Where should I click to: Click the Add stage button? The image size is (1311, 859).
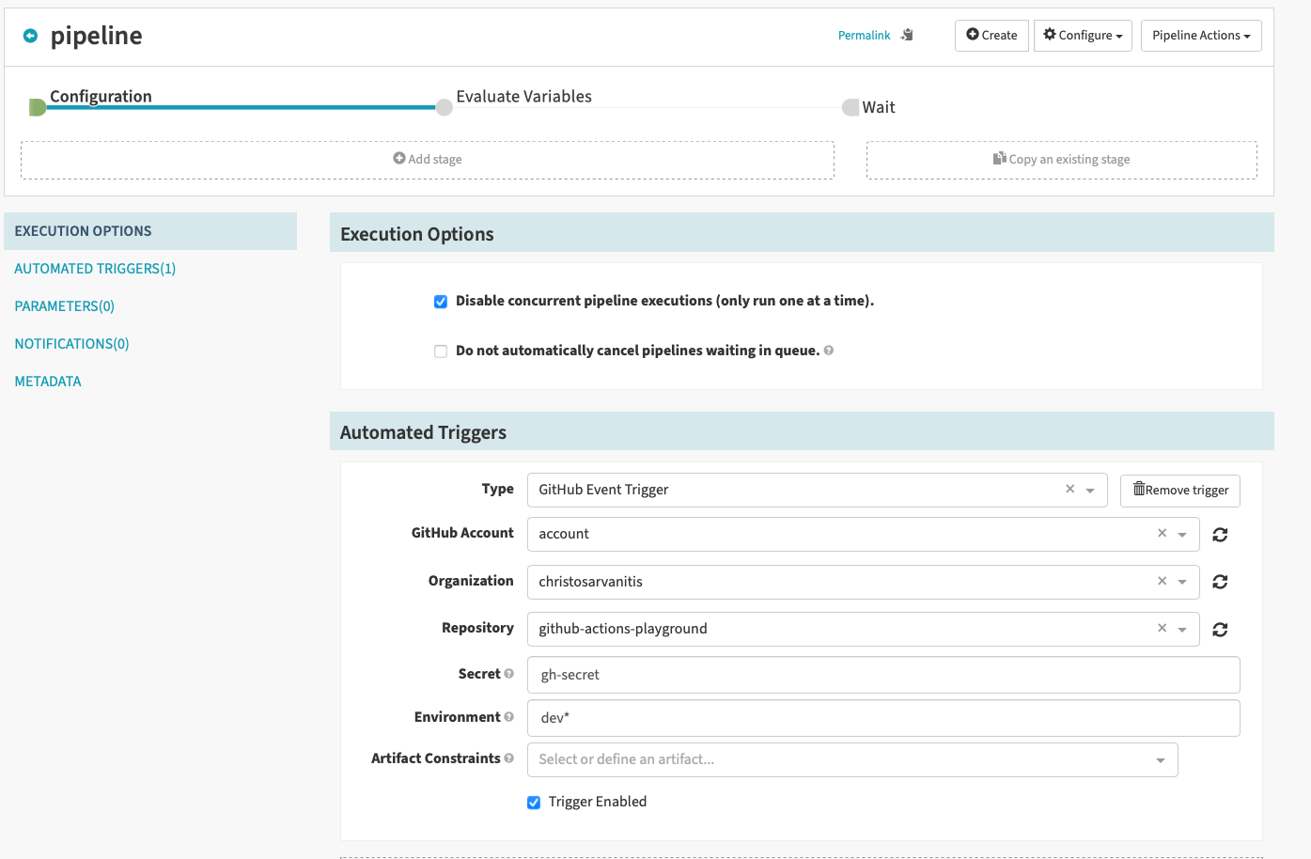pyautogui.click(x=428, y=160)
